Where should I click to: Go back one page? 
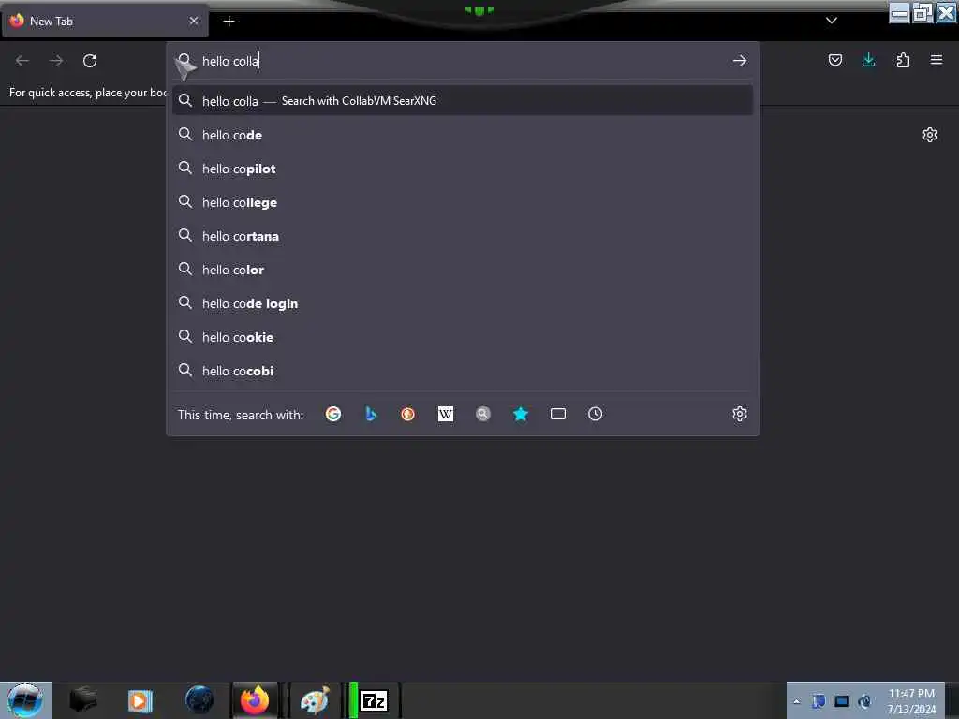tap(22, 61)
